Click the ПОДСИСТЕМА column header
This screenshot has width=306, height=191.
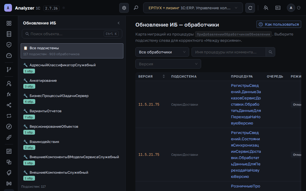click(x=184, y=76)
